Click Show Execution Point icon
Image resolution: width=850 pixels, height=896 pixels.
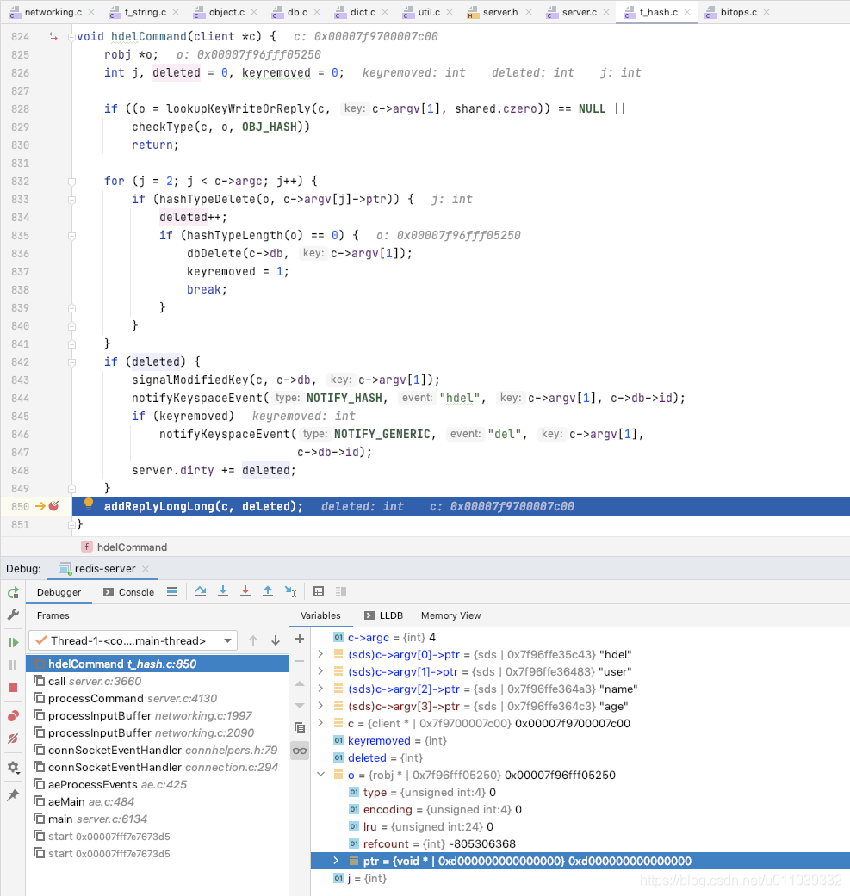point(172,592)
